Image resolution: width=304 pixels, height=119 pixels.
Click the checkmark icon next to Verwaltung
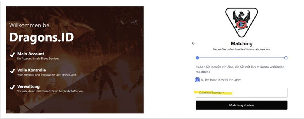coord(12,88)
